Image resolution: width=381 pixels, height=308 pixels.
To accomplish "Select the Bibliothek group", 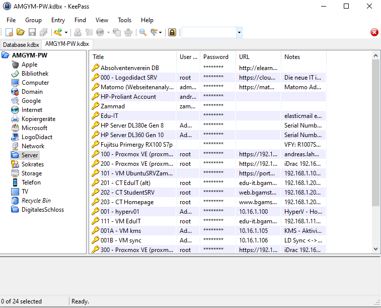I will click(35, 74).
